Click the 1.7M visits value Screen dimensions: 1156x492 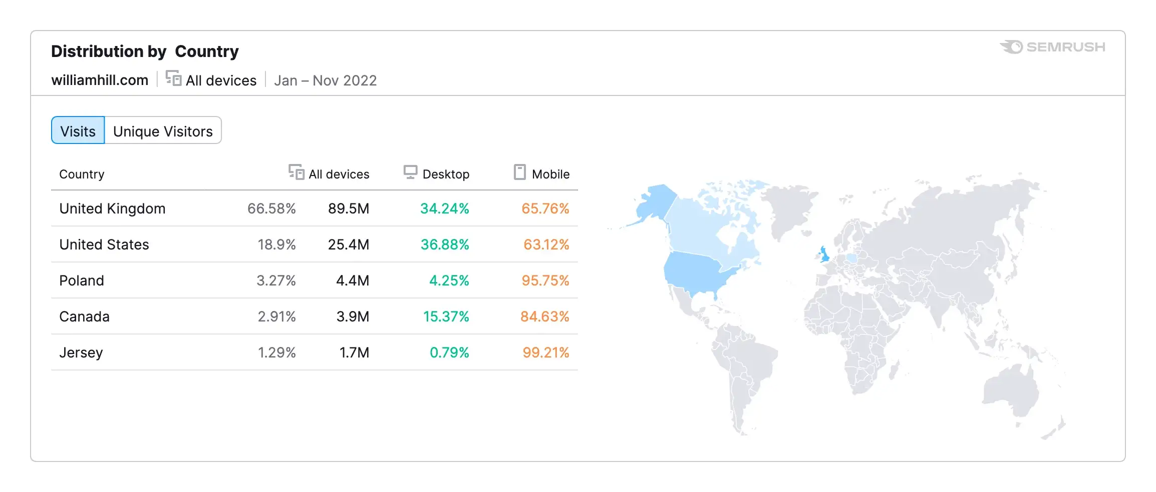(x=354, y=352)
